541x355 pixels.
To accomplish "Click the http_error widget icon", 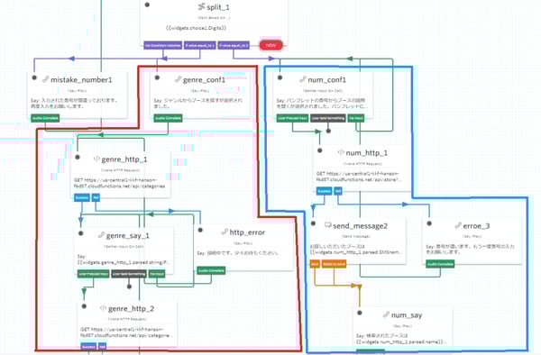I will 225,232.
